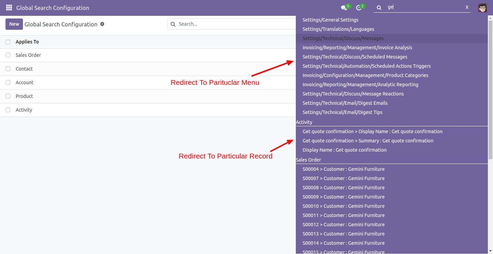Click the Global Search Configuration navbar title
The width and height of the screenshot is (493, 254).
point(53,8)
